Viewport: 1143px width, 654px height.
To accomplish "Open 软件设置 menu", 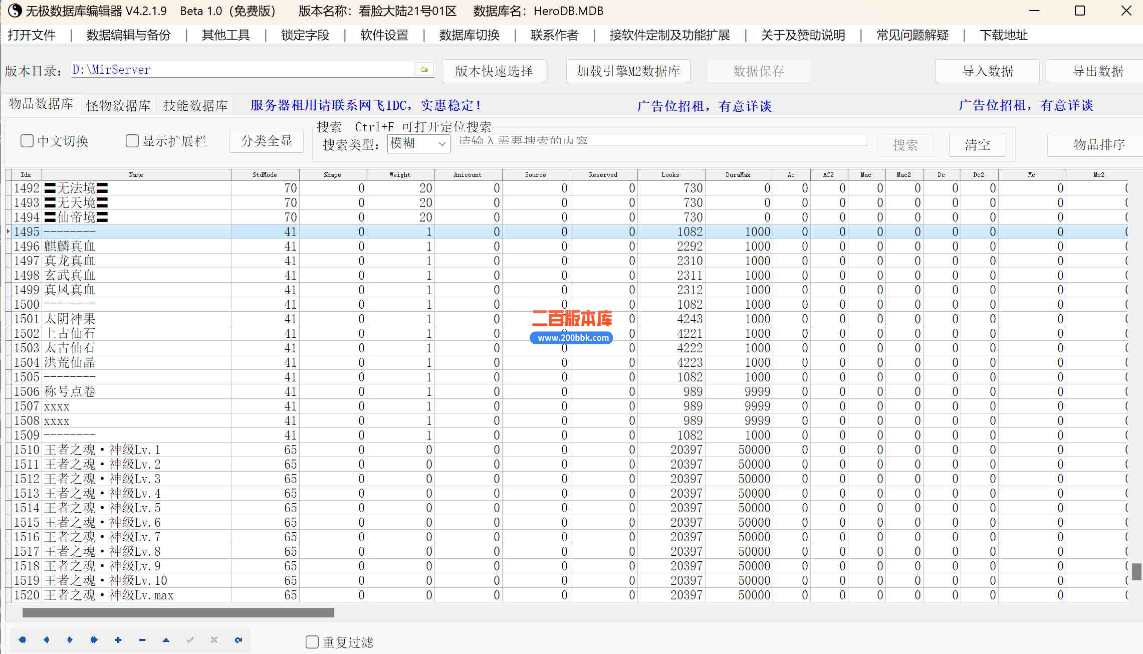I will coord(384,35).
